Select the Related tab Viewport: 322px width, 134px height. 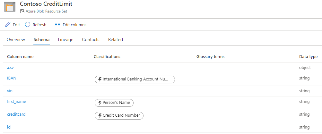coord(116,40)
